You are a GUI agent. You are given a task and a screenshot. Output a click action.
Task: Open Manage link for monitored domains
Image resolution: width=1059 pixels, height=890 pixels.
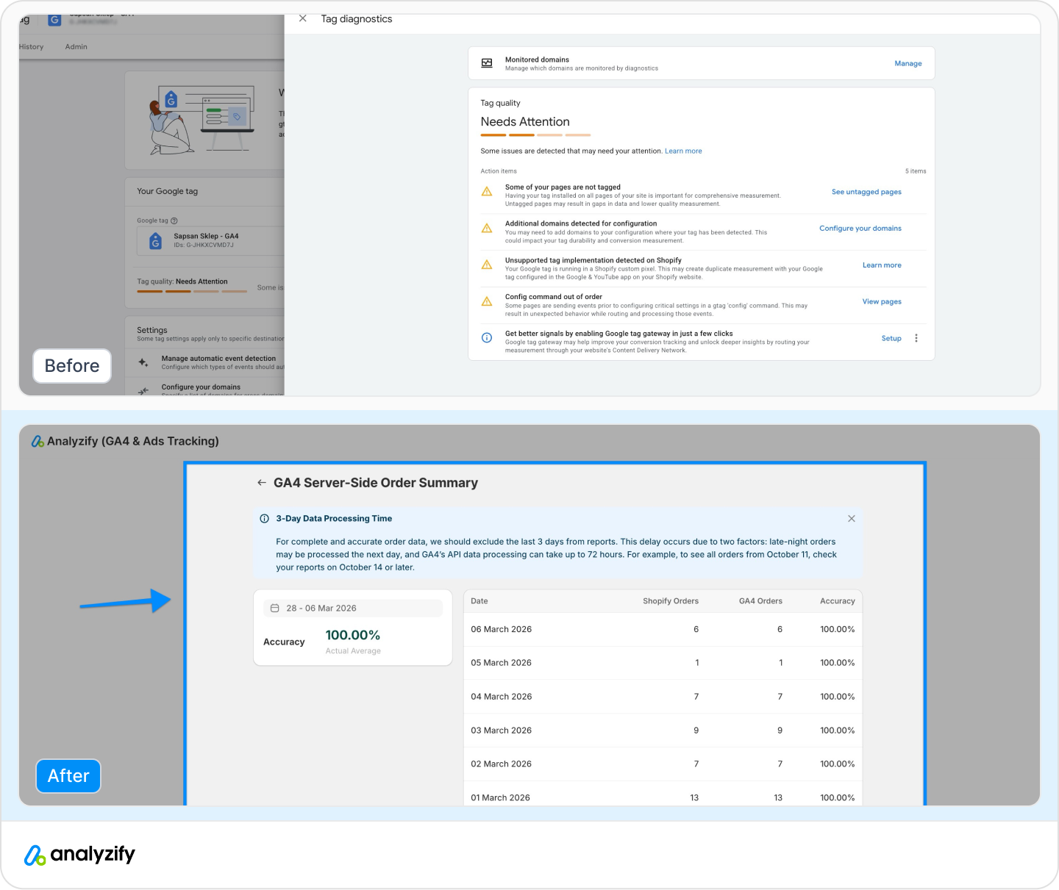tap(908, 63)
